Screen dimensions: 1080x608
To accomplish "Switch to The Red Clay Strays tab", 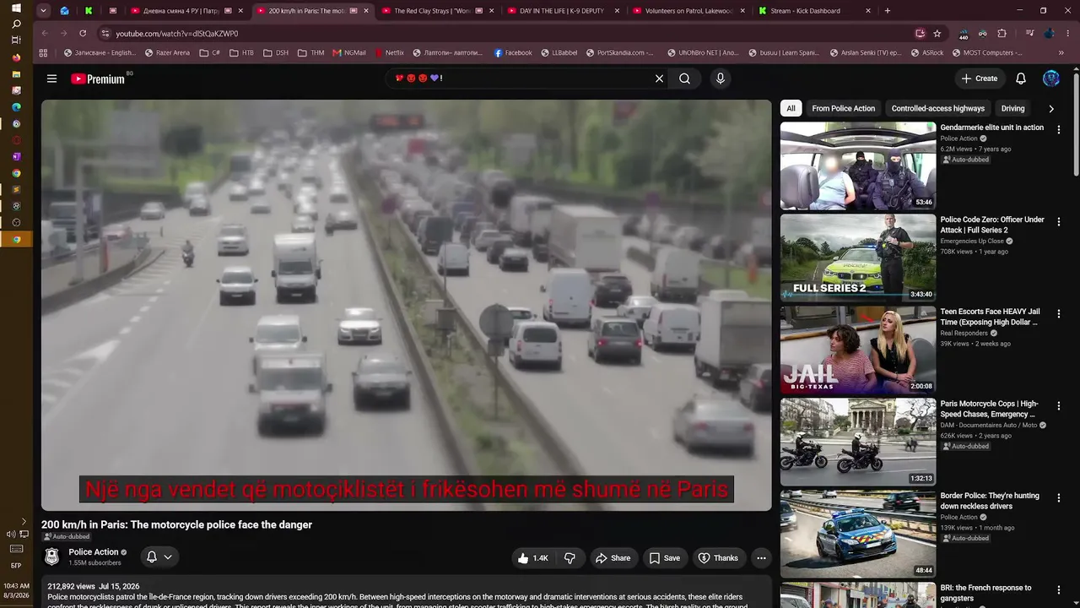I will [438, 11].
